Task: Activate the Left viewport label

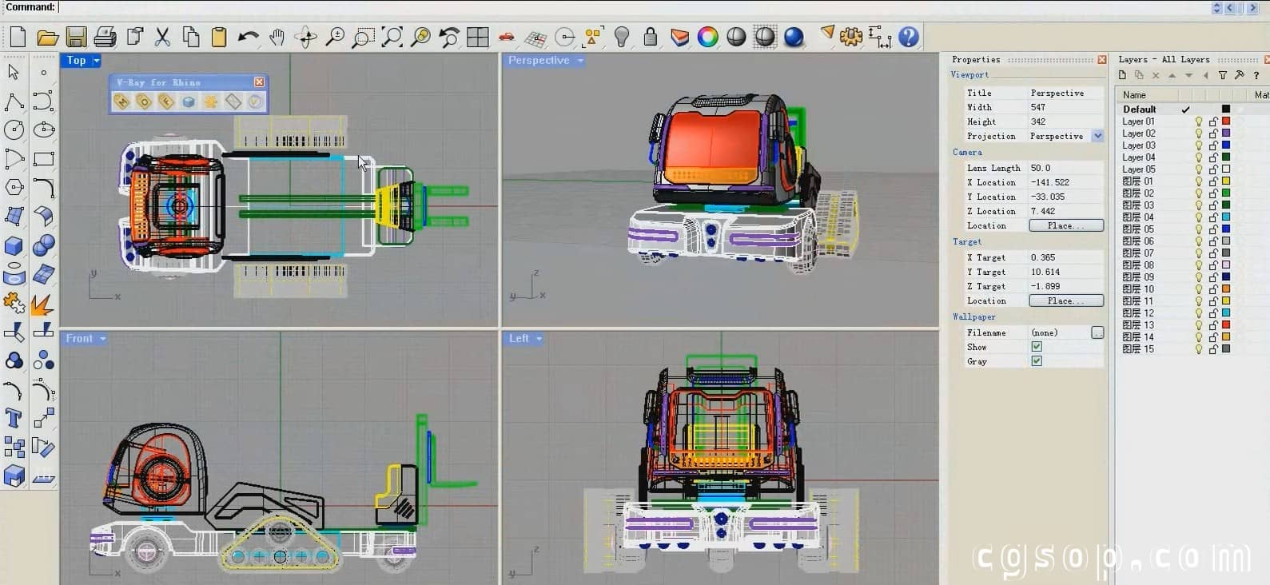Action: pyautogui.click(x=519, y=339)
